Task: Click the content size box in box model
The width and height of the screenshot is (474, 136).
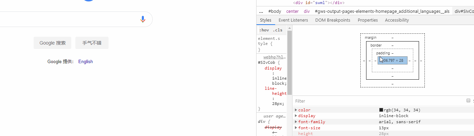Action: (392, 60)
